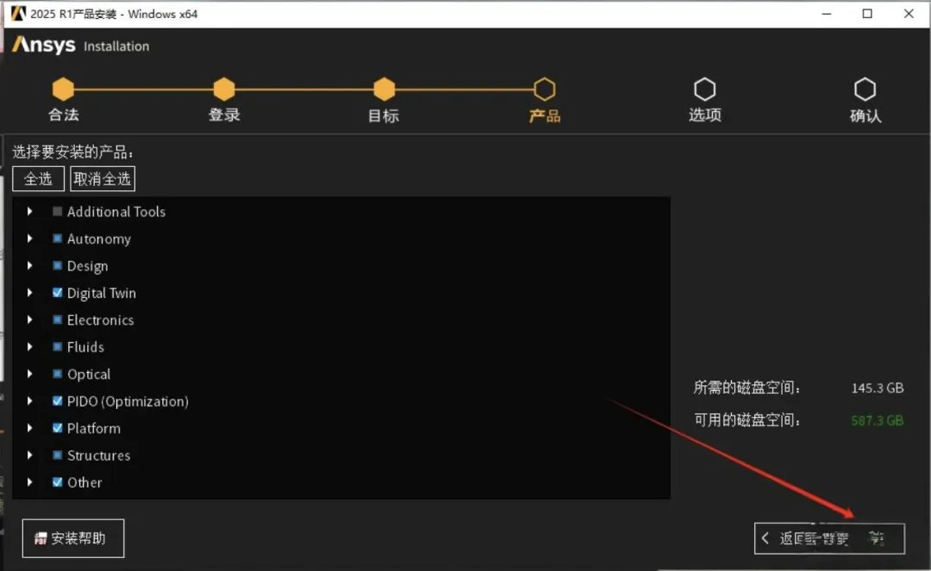The image size is (931, 571).
Task: Select the "Platform" row label
Action: pyautogui.click(x=94, y=428)
